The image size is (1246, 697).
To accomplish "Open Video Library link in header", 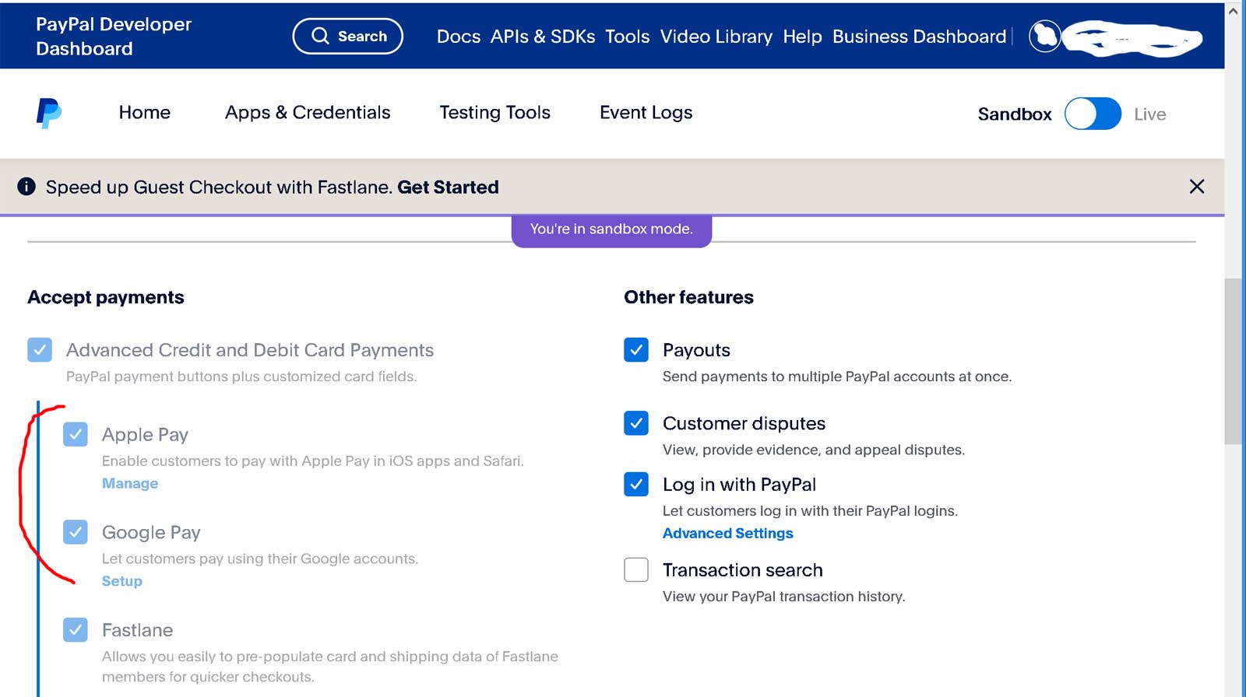I will (716, 37).
